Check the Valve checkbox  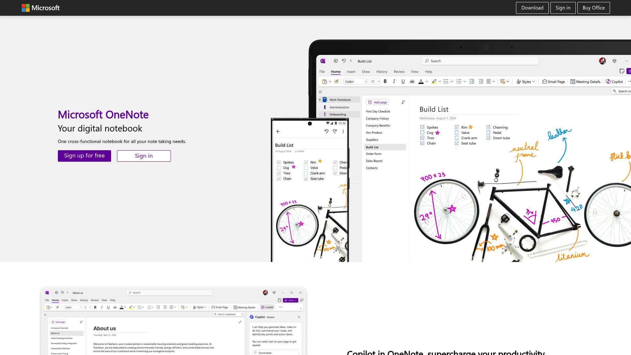(x=456, y=132)
